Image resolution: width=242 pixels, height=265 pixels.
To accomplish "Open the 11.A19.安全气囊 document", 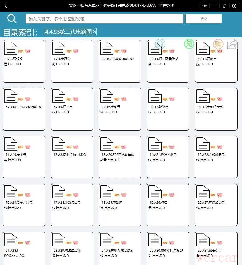I will tap(24, 157).
